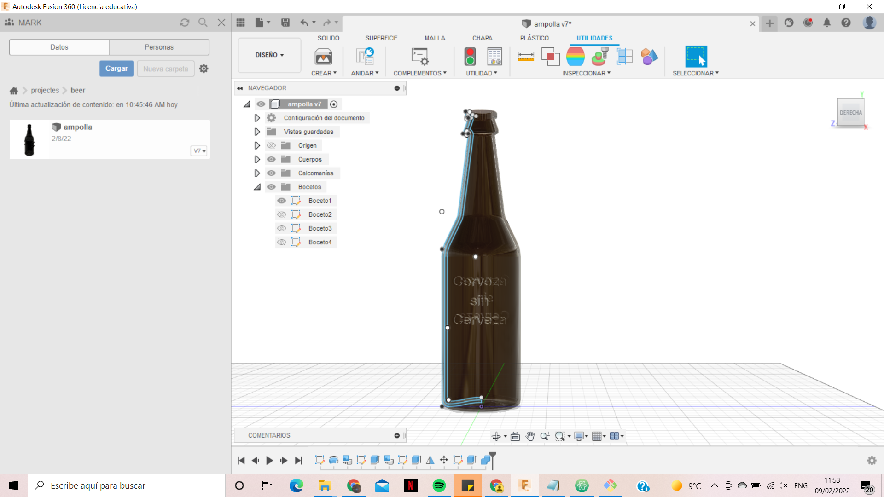
Task: Click the Save disk icon
Action: tap(285, 23)
